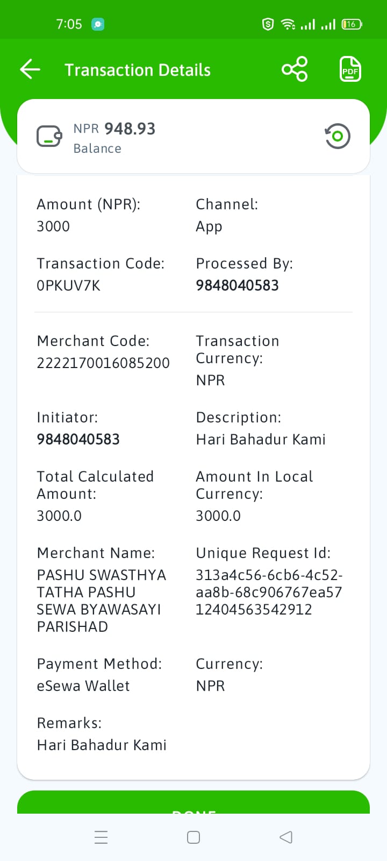Tap the shield icon in status bar
Image resolution: width=387 pixels, height=861 pixels.
[268, 24]
